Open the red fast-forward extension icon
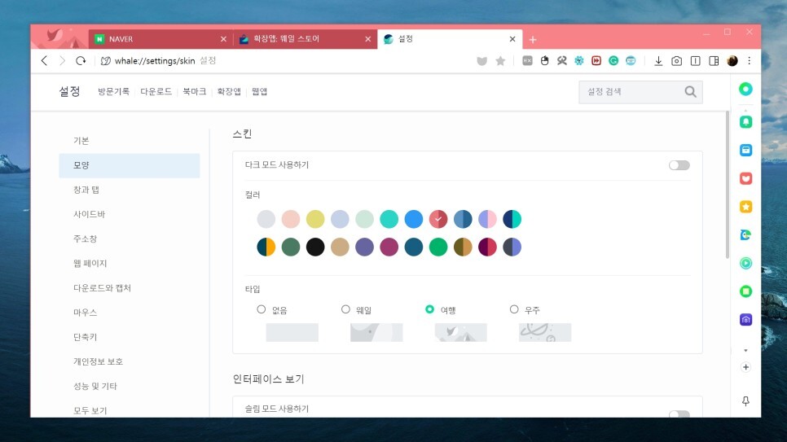The image size is (787, 442). pos(596,60)
